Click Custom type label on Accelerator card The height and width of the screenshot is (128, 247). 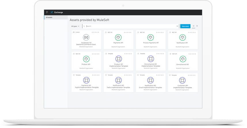coord(78,32)
